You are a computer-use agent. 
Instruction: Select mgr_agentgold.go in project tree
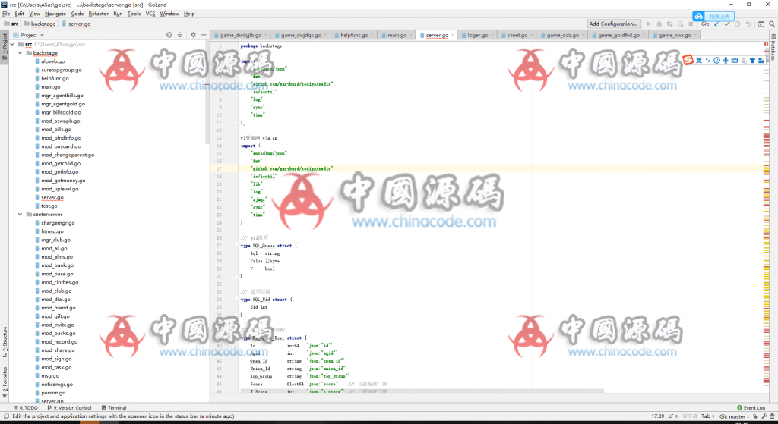(x=63, y=104)
